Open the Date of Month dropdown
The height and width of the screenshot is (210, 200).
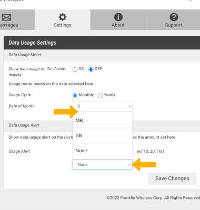(103, 106)
